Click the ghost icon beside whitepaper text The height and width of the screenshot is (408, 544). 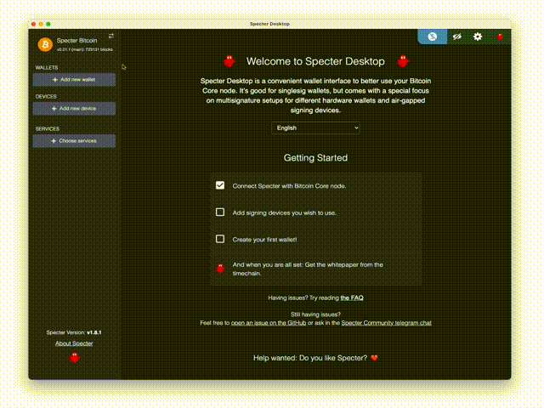tap(220, 269)
